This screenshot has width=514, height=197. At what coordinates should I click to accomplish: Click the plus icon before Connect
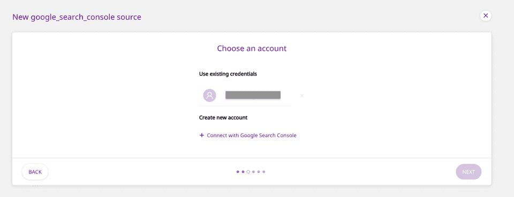pos(202,135)
